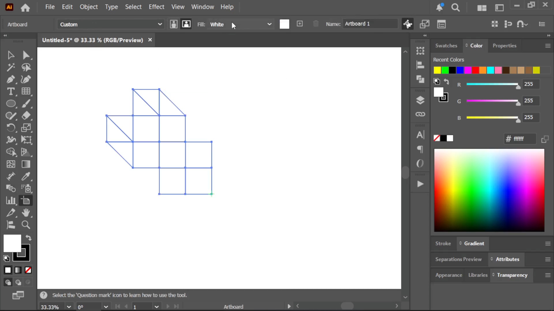554x311 pixels.
Task: Switch to the Libraries tab
Action: (478, 275)
